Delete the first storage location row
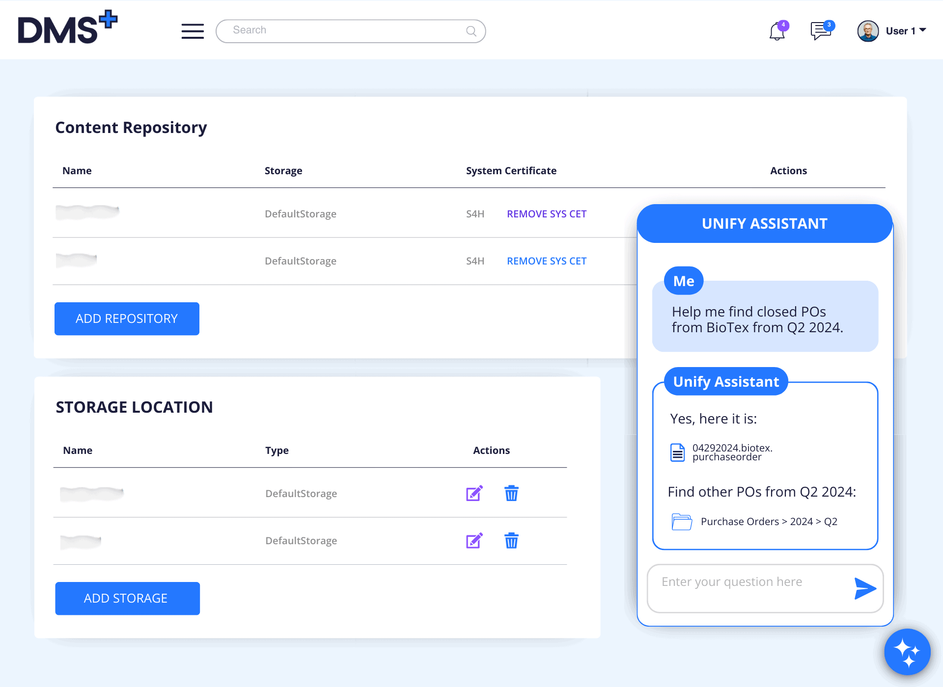This screenshot has height=687, width=943. pyautogui.click(x=511, y=493)
